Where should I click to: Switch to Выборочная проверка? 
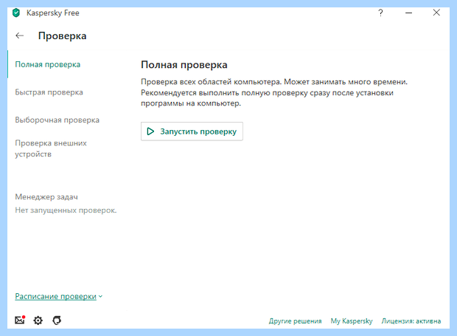click(57, 120)
